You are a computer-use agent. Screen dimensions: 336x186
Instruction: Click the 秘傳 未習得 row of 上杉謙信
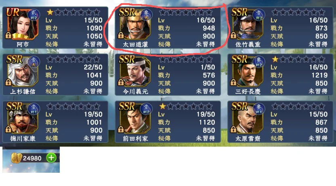click(74, 91)
